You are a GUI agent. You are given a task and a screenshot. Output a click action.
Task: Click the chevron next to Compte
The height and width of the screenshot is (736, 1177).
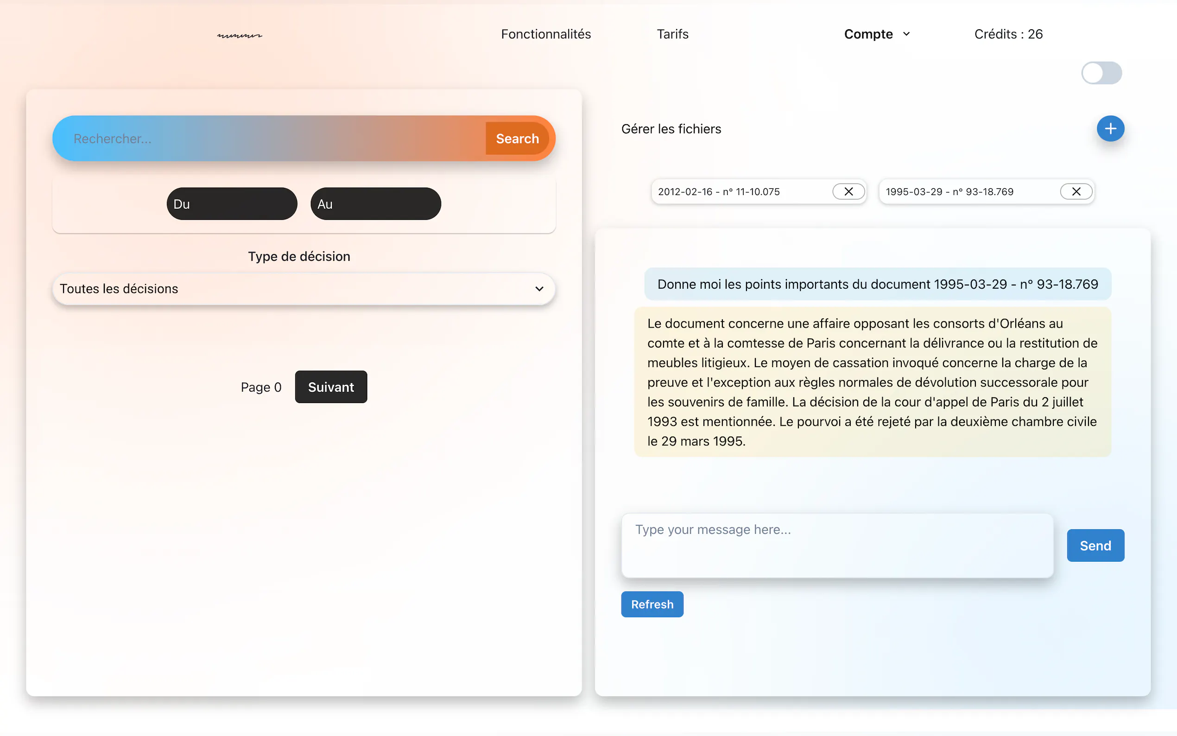[906, 34]
